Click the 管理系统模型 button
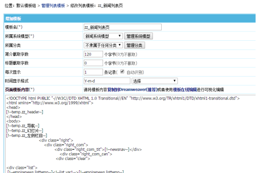 pyautogui.click(x=139, y=36)
